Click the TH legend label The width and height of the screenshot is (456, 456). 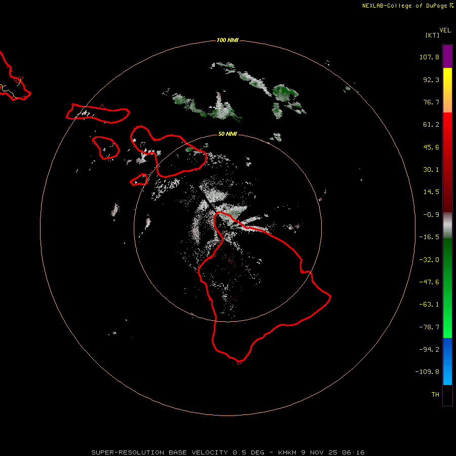coord(435,395)
